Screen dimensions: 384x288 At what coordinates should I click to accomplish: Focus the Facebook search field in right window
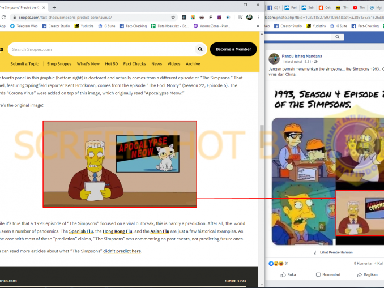point(298,37)
